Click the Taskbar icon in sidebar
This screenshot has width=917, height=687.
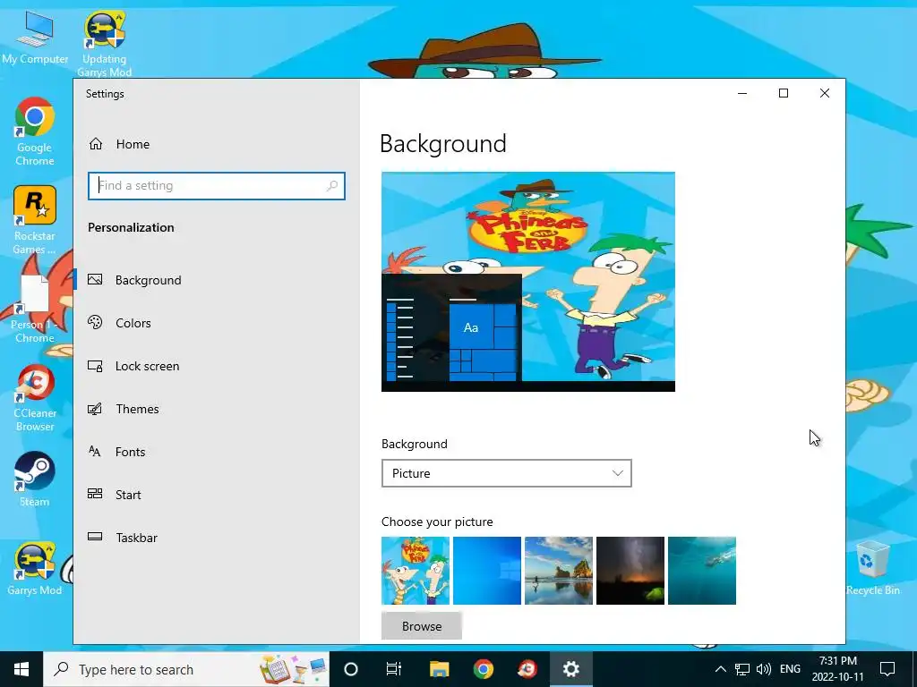point(95,537)
